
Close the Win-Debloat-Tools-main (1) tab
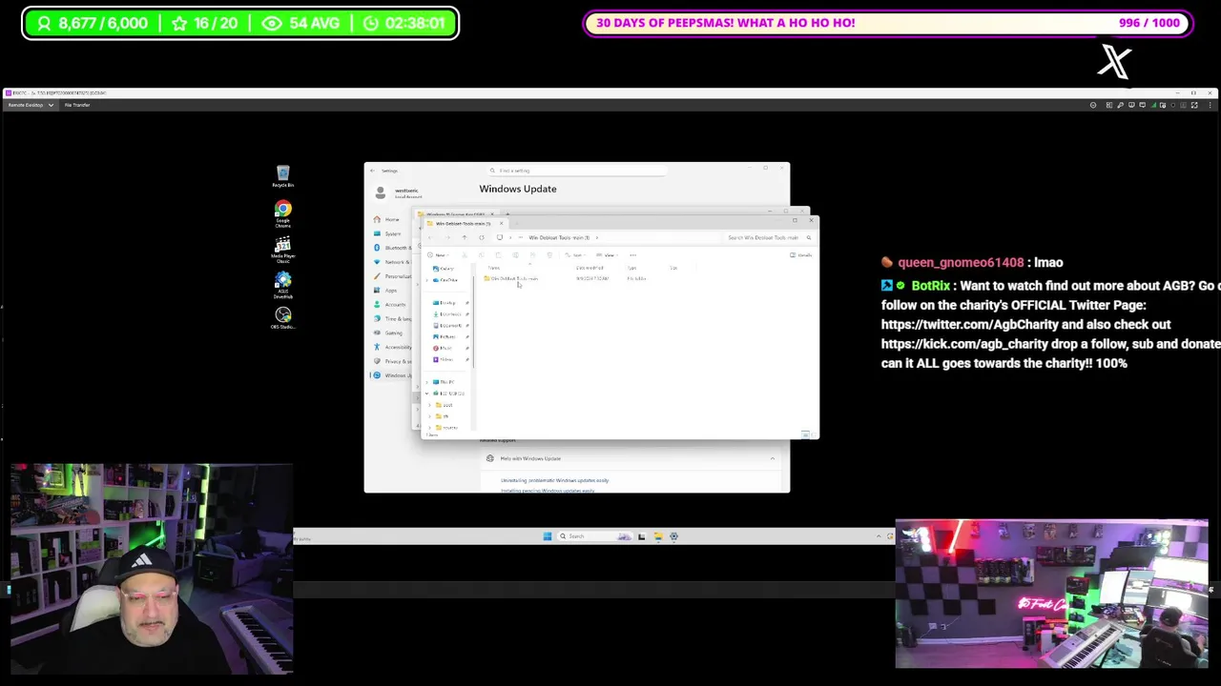click(x=502, y=224)
